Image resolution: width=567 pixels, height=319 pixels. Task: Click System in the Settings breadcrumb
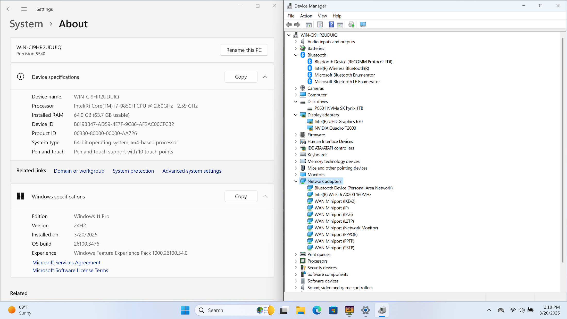pos(26,24)
